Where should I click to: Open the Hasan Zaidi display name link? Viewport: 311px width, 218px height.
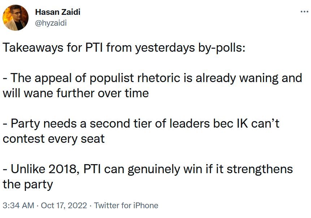[x=58, y=12]
